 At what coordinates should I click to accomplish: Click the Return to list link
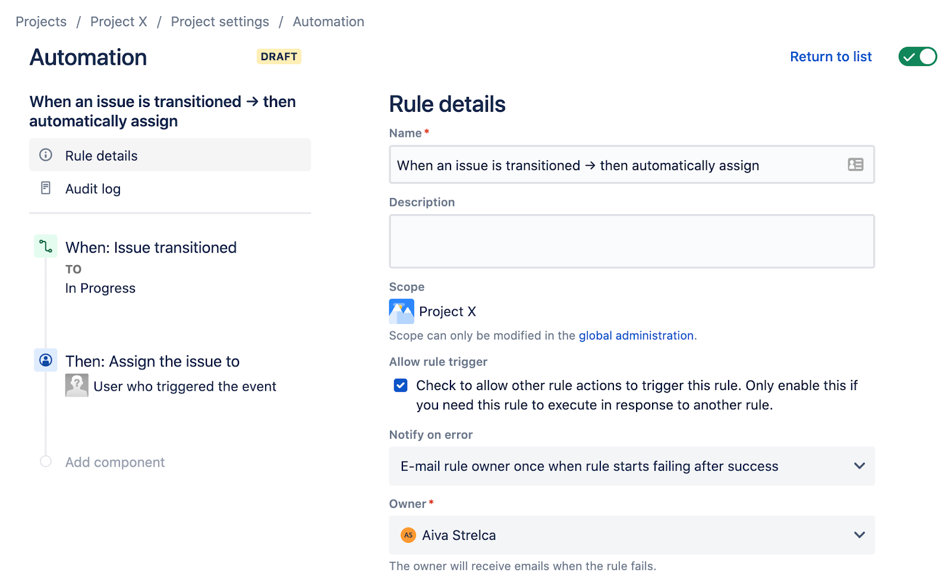tap(830, 56)
